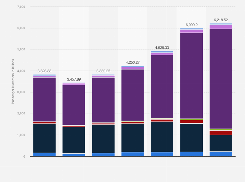Viewport: 245px width, 182px height.
Task: Click the 4,928.33 total label
Action: pyautogui.click(x=162, y=48)
